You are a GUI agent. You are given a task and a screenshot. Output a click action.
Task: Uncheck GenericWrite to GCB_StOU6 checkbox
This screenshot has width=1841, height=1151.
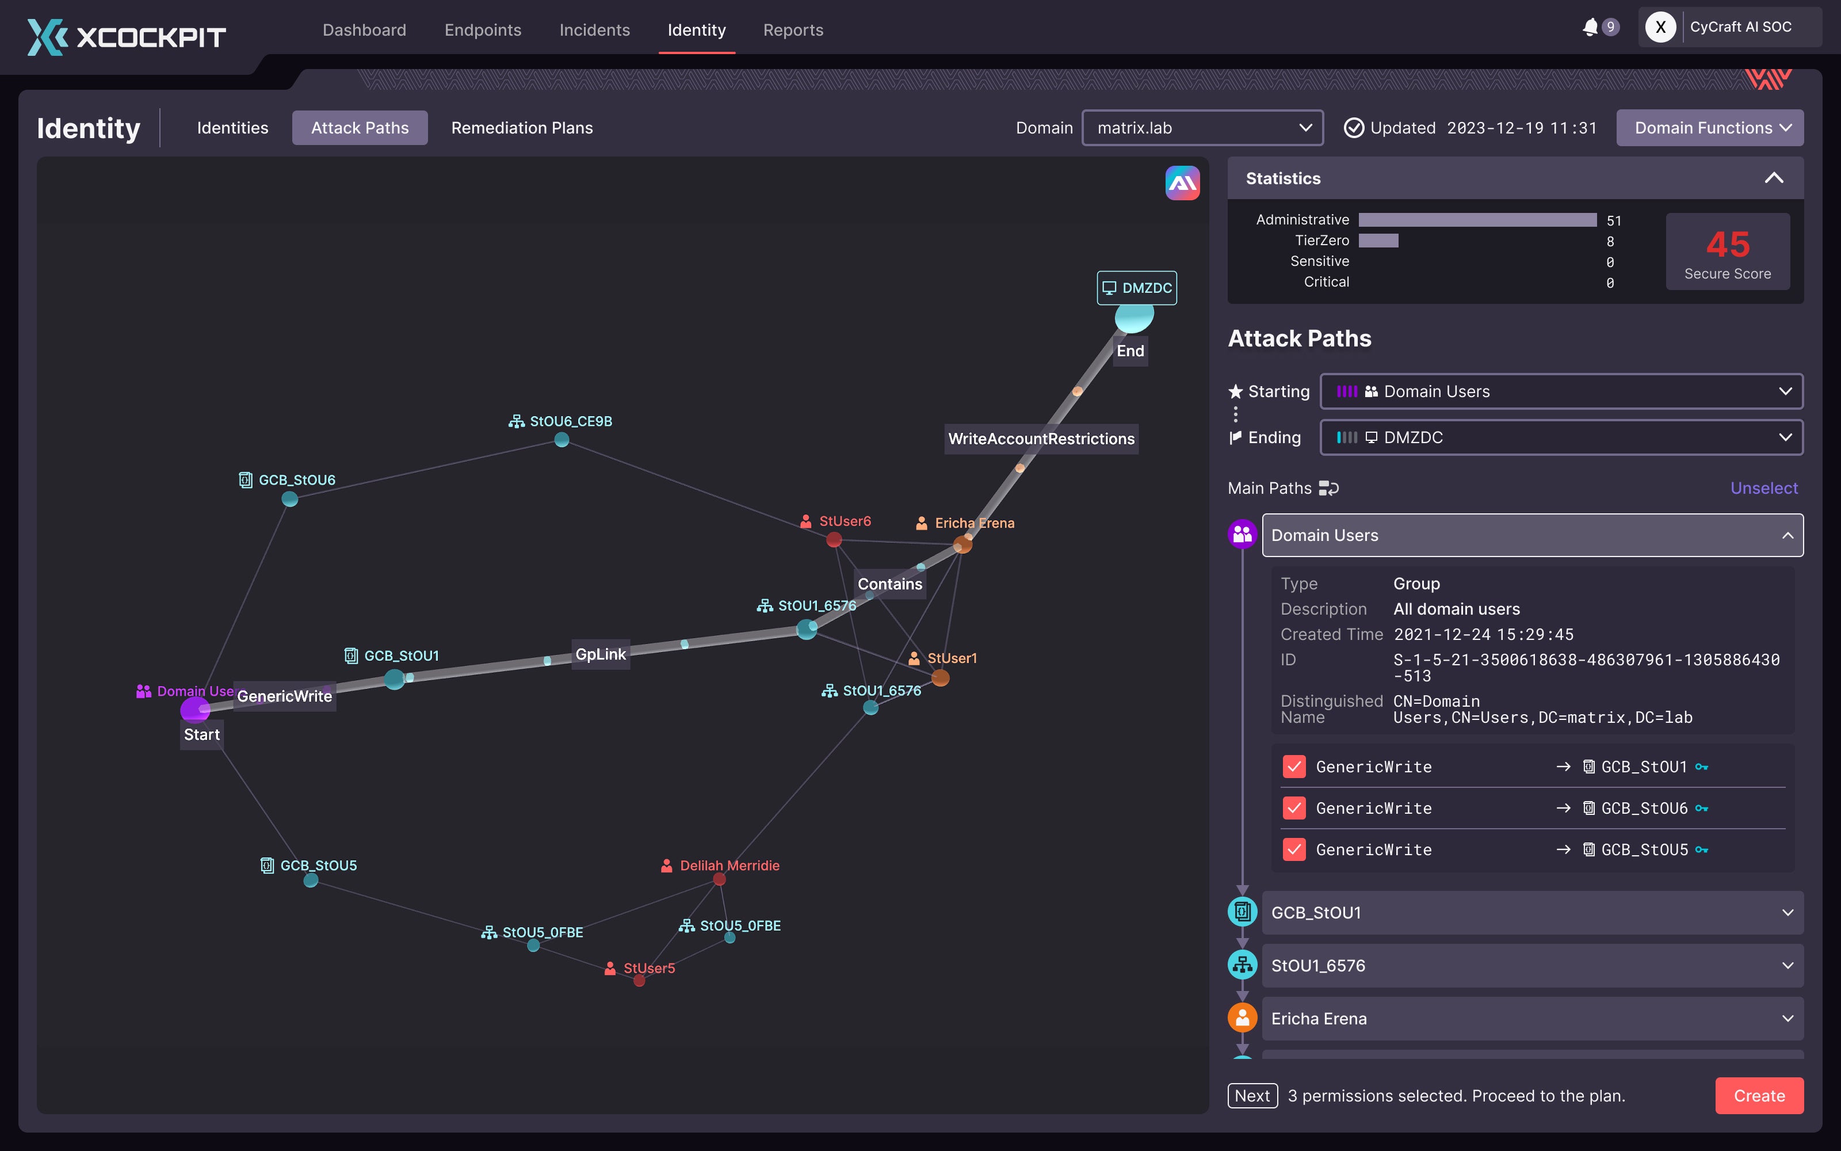pos(1294,807)
